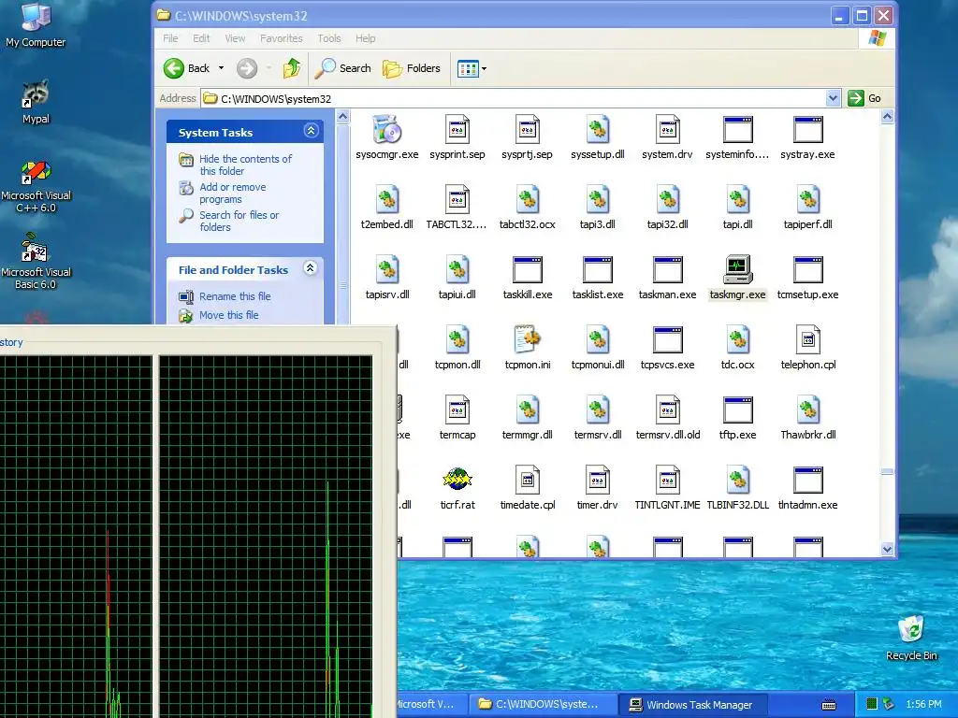Click side panel scrollbar up arrow
This screenshot has height=718, width=958.
coord(342,116)
